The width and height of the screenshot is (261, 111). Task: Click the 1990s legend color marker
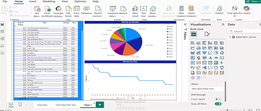167,35
